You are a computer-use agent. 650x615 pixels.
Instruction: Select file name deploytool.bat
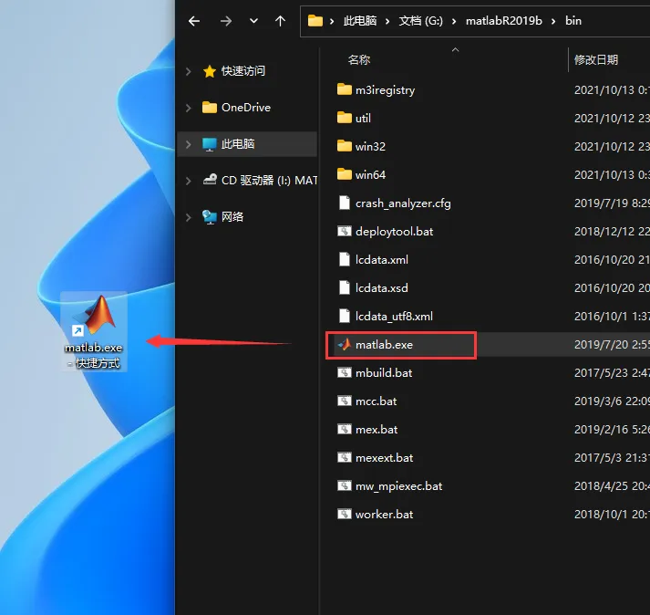[x=394, y=232]
